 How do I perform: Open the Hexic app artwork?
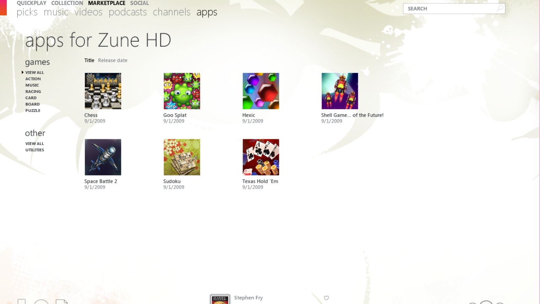(261, 91)
